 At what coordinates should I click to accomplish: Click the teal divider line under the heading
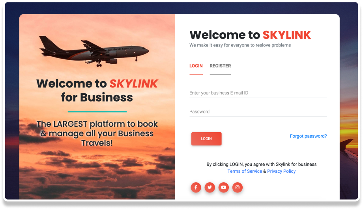97,112
